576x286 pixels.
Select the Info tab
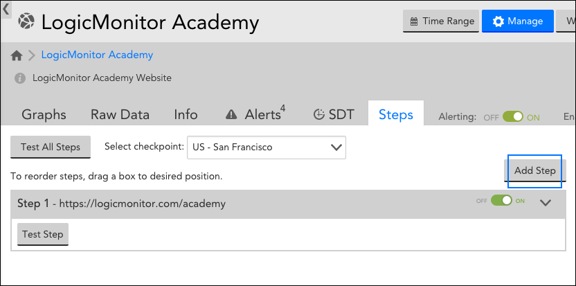186,115
